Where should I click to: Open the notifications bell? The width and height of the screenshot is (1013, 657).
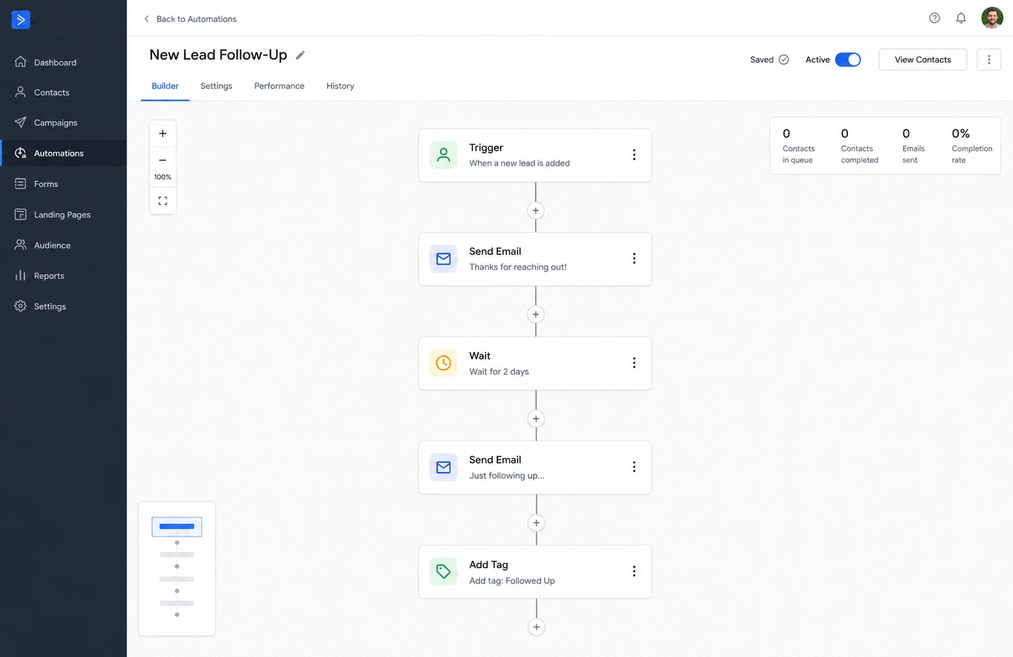(x=961, y=18)
